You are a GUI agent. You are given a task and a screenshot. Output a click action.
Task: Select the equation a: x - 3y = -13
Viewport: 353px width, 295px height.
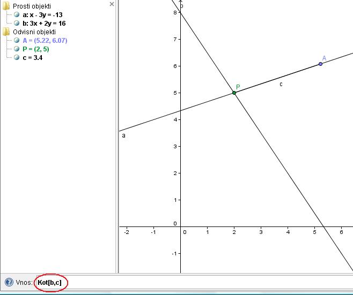point(45,15)
